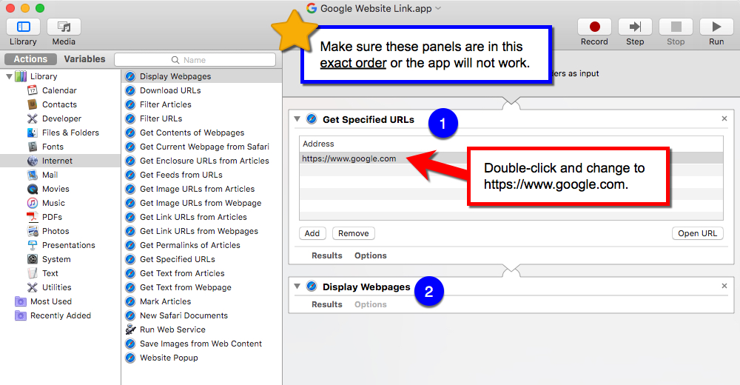This screenshot has height=385, width=740.
Task: Toggle the Library panel button
Action: click(23, 27)
